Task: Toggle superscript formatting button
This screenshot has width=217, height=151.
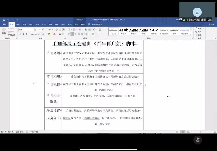Action: tap(39, 34)
